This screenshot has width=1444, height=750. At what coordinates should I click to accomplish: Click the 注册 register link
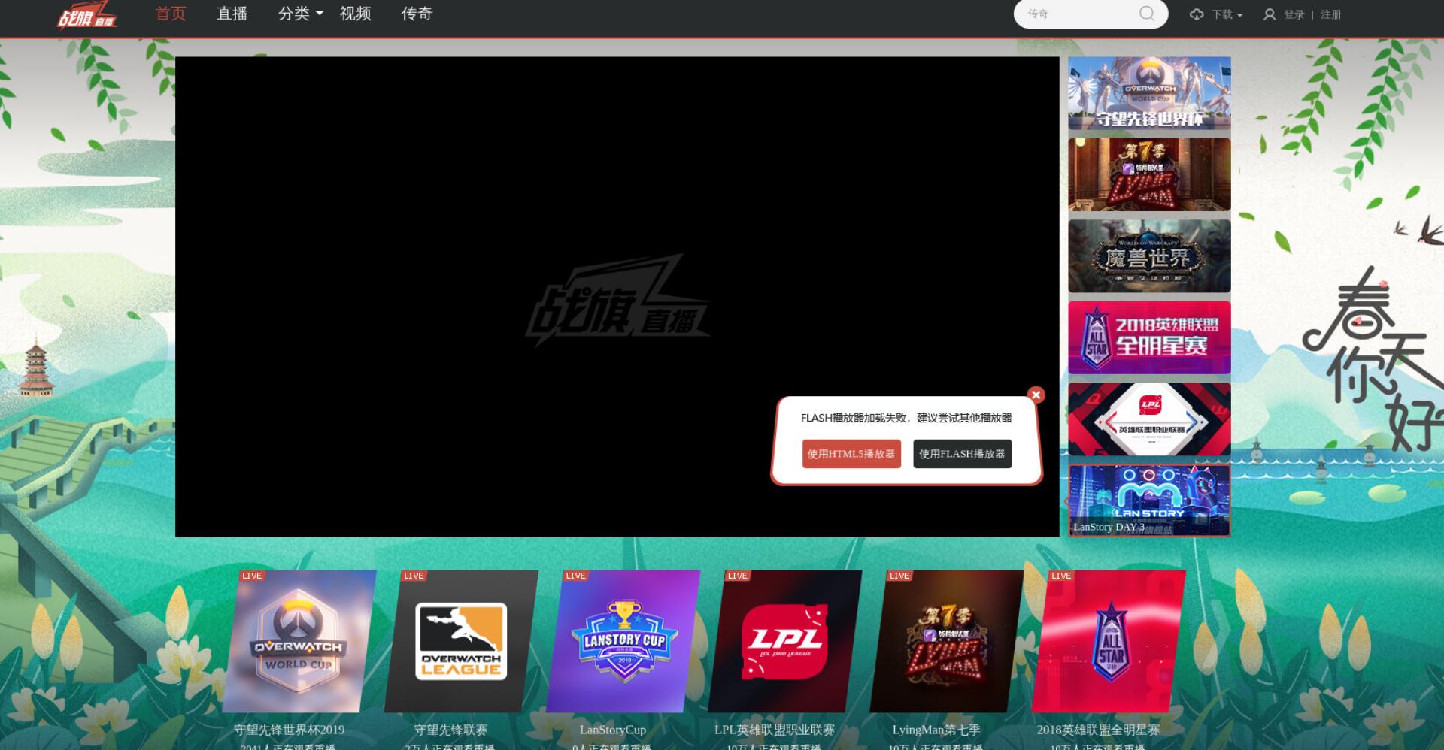click(x=1330, y=14)
